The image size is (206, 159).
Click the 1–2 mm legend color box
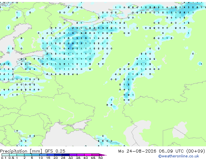(20, 155)
